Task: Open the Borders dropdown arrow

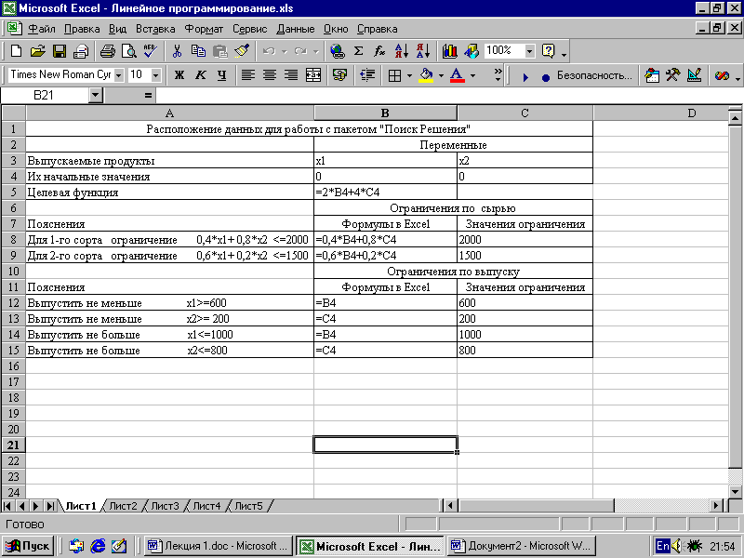Action: pos(409,75)
